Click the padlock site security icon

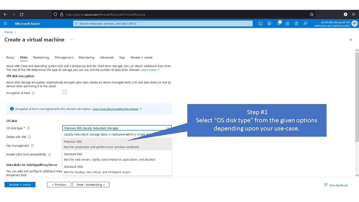(x=62, y=14)
